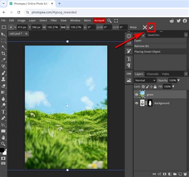Toggle the width-height link constraint
Screen dimensions: 189x177
pos(63,28)
